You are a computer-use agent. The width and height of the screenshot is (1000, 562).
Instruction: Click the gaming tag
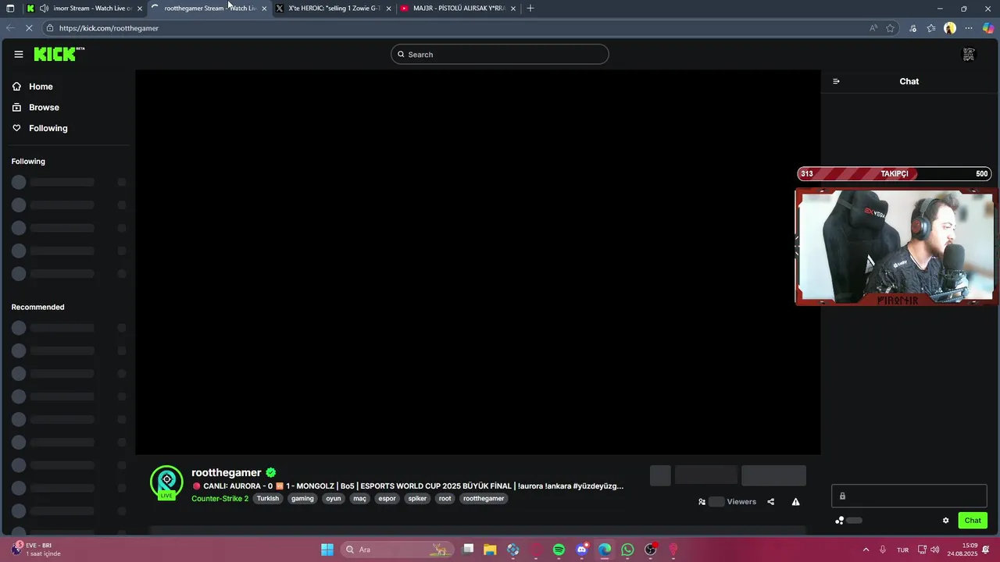click(302, 499)
